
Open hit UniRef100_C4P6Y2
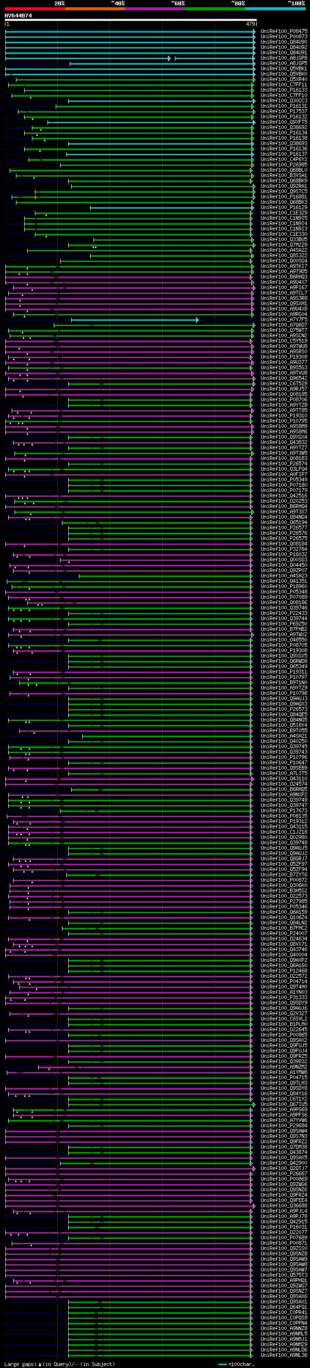[x=283, y=159]
